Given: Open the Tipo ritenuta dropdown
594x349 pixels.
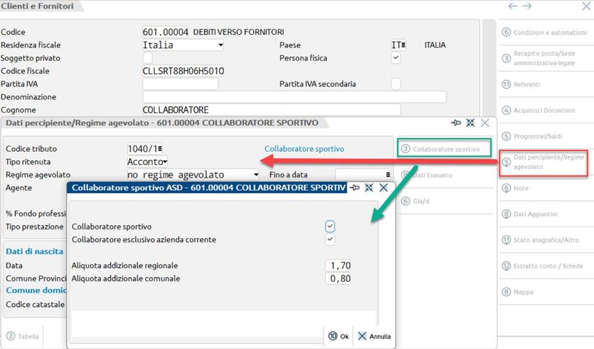Looking at the screenshot, I should pos(165,162).
